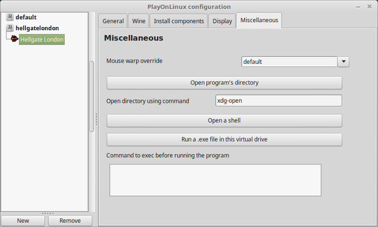
Task: Click the Mouse warp override default field
Action: (x=289, y=62)
